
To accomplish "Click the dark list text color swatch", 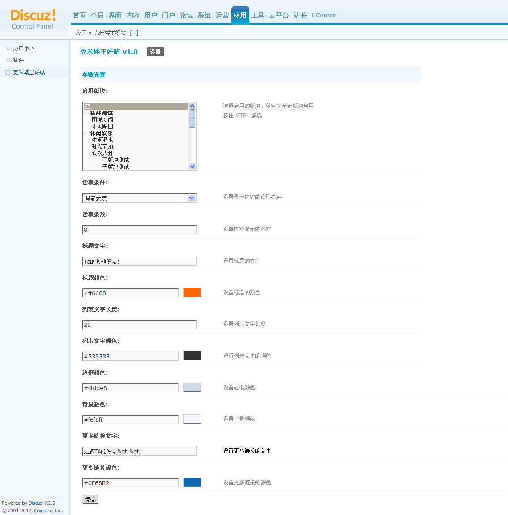I will click(x=192, y=356).
